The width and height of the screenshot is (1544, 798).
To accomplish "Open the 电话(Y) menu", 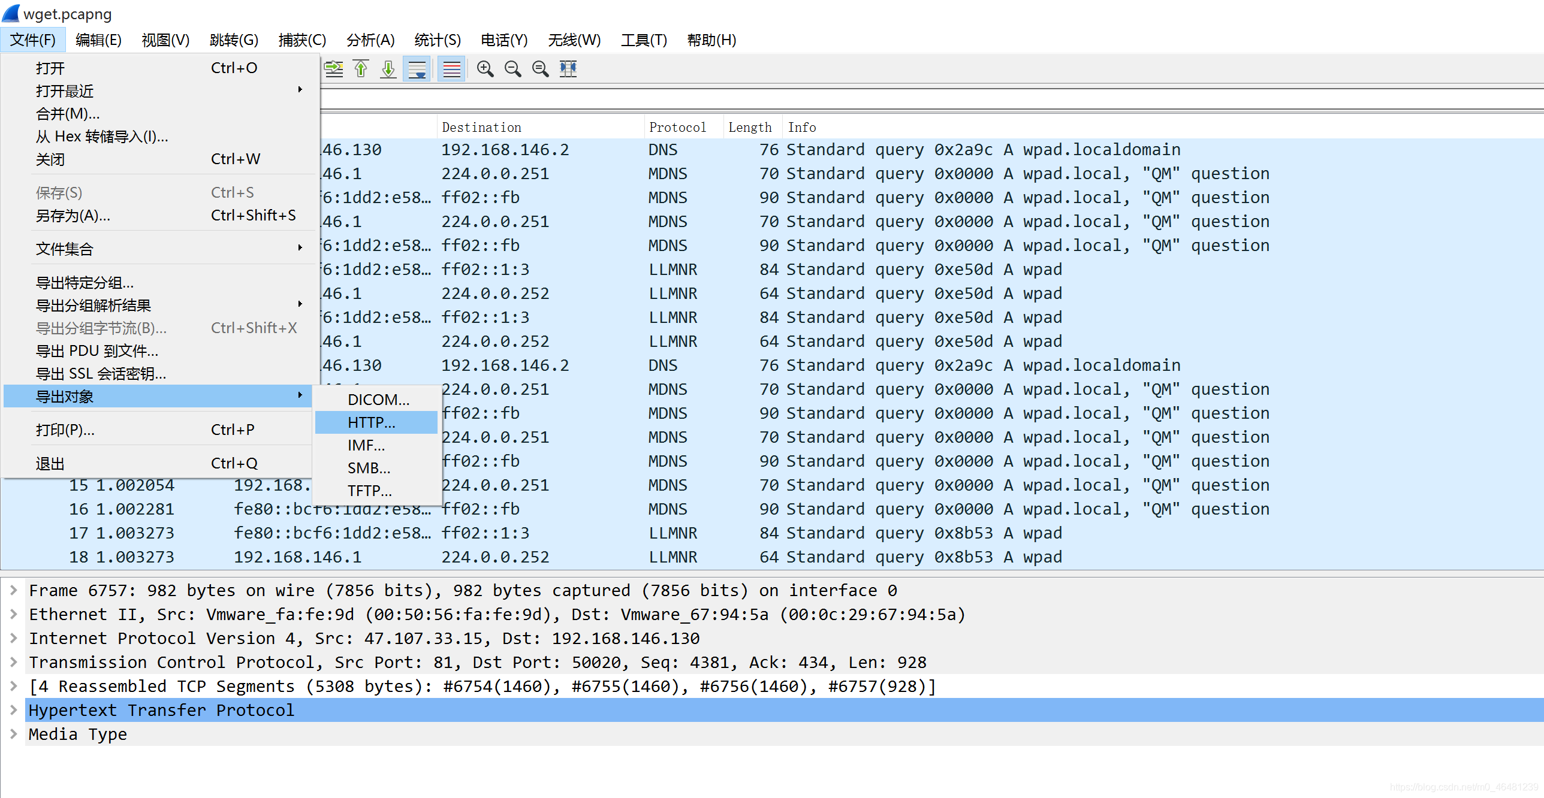I will tap(504, 40).
